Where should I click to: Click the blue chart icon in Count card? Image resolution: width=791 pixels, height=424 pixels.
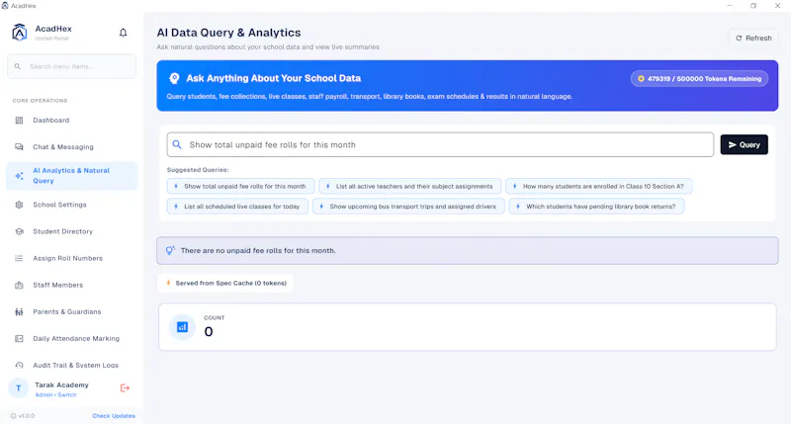(x=182, y=327)
